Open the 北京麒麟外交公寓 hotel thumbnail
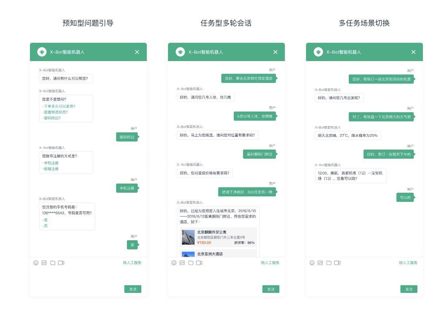This screenshot has width=447, height=313. 188,237
